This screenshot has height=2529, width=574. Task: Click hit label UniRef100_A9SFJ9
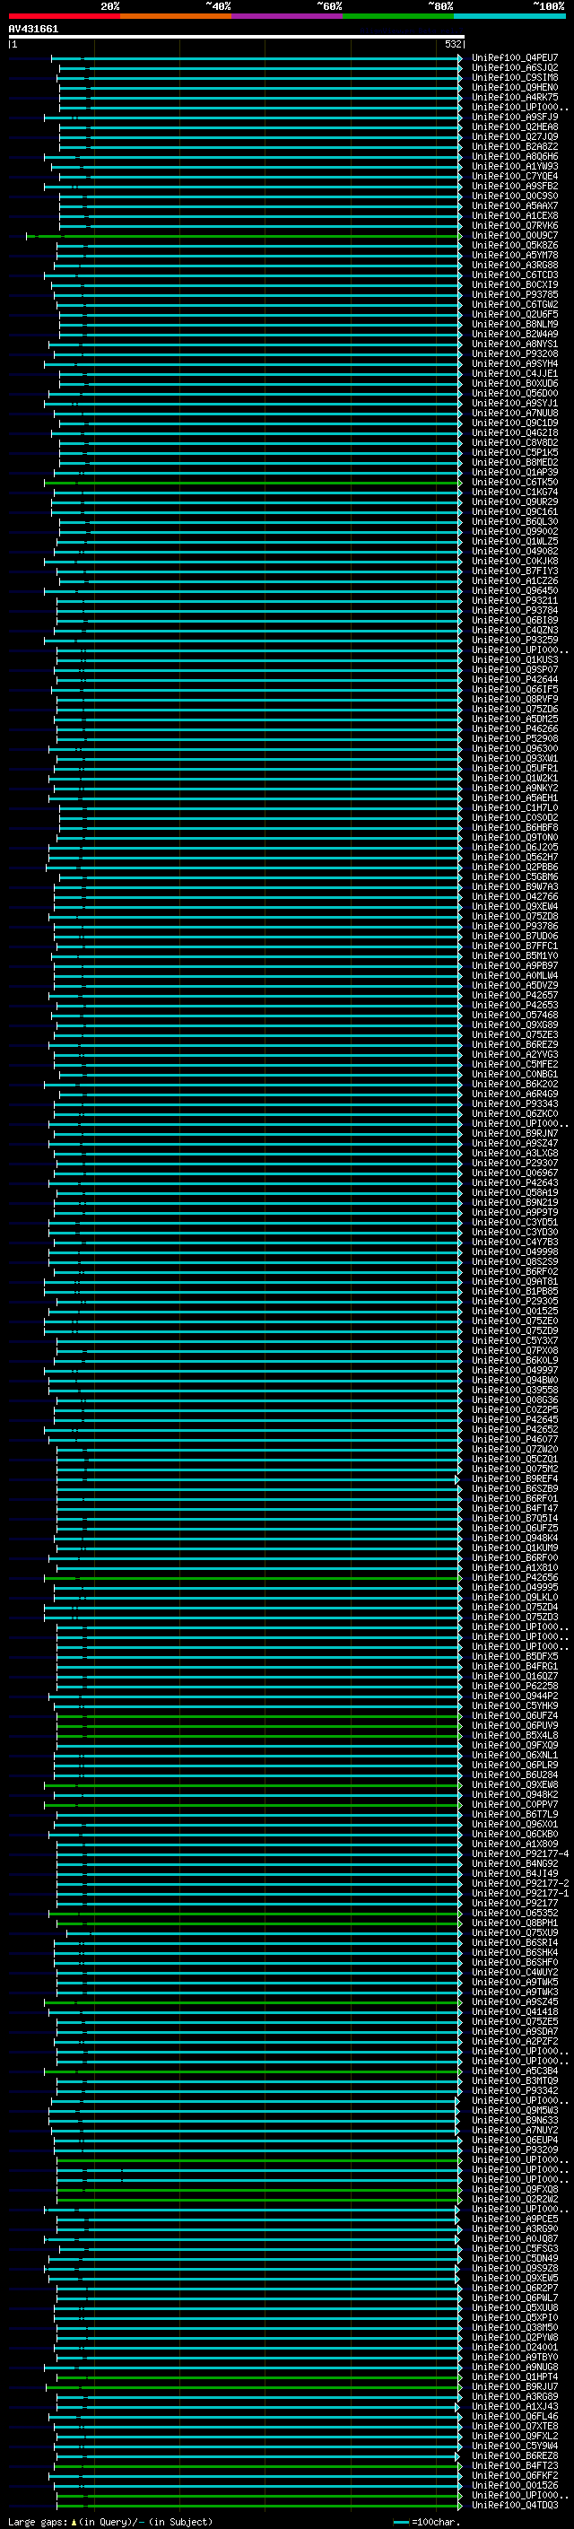515,117
